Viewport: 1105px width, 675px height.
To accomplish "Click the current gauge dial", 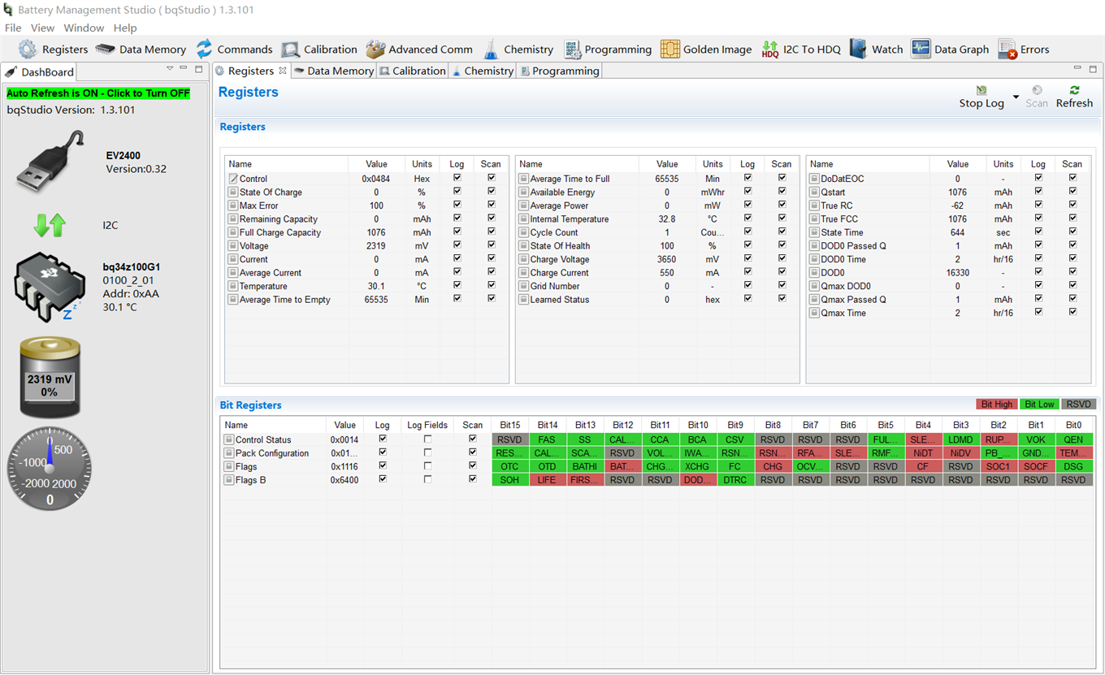I will point(50,469).
